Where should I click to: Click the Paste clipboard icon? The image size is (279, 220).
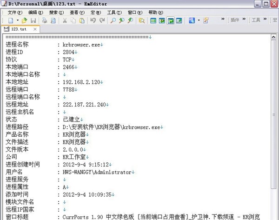[x=82, y=20]
